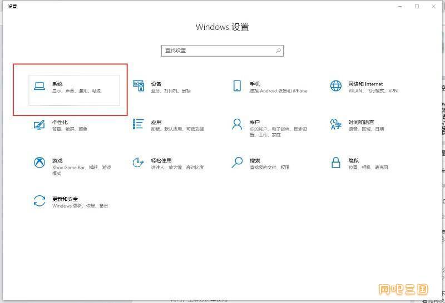
Task: Click the 背景、锁屏、颜色 description
Action: 70,129
